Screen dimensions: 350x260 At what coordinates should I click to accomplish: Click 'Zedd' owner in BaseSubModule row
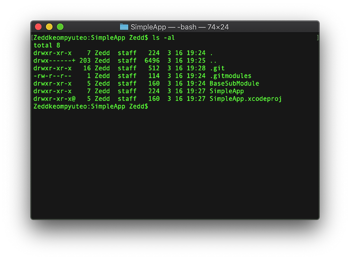(x=102, y=83)
